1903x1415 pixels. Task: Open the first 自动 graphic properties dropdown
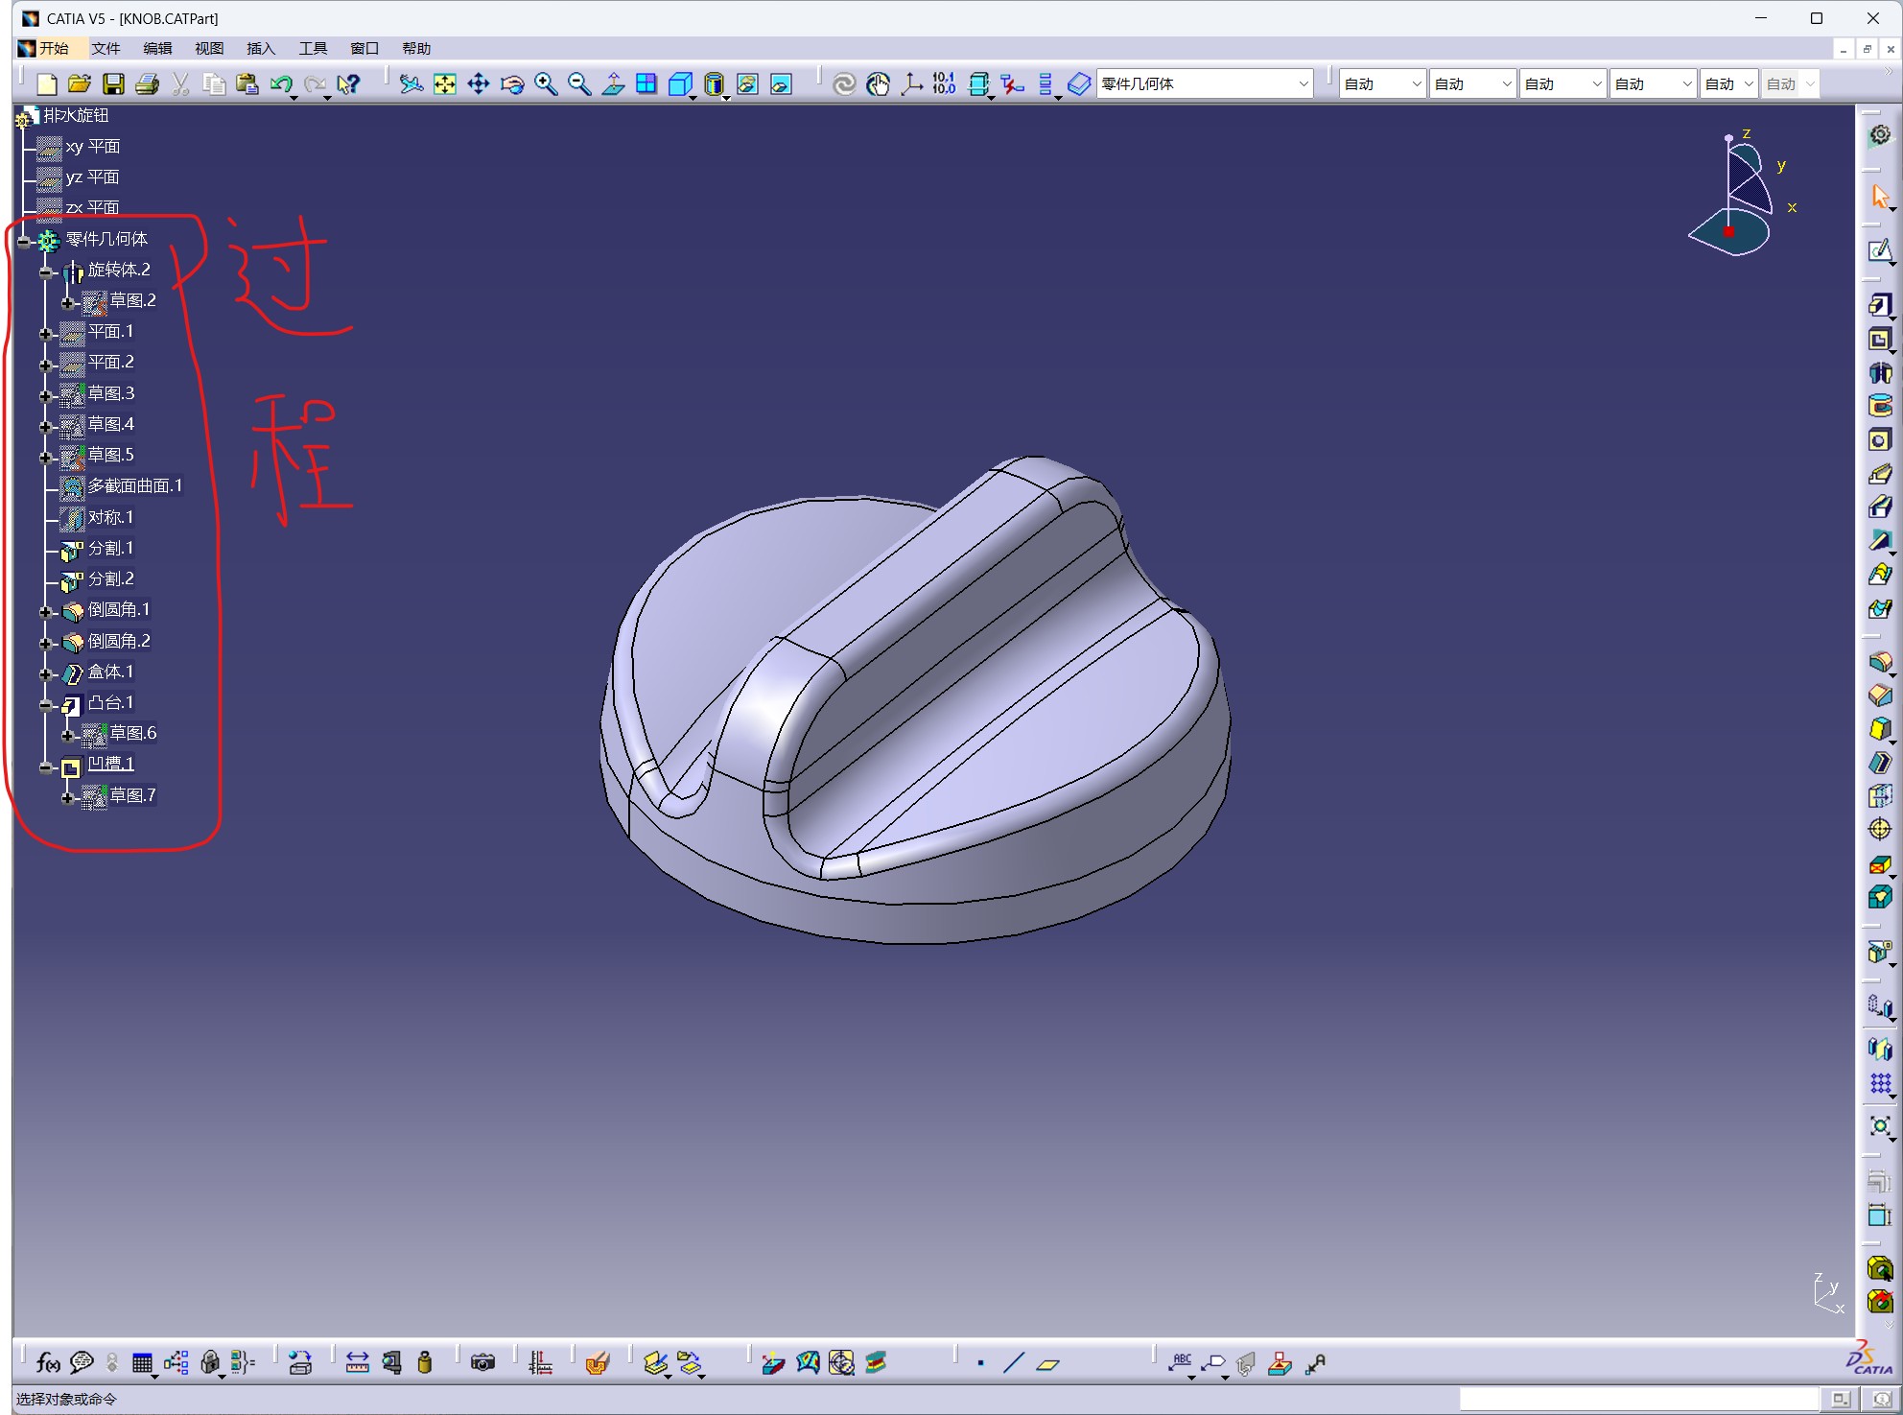1382,84
